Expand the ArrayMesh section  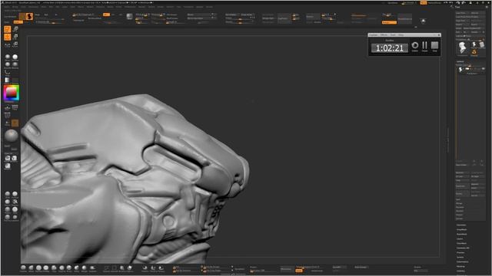tap(461, 230)
